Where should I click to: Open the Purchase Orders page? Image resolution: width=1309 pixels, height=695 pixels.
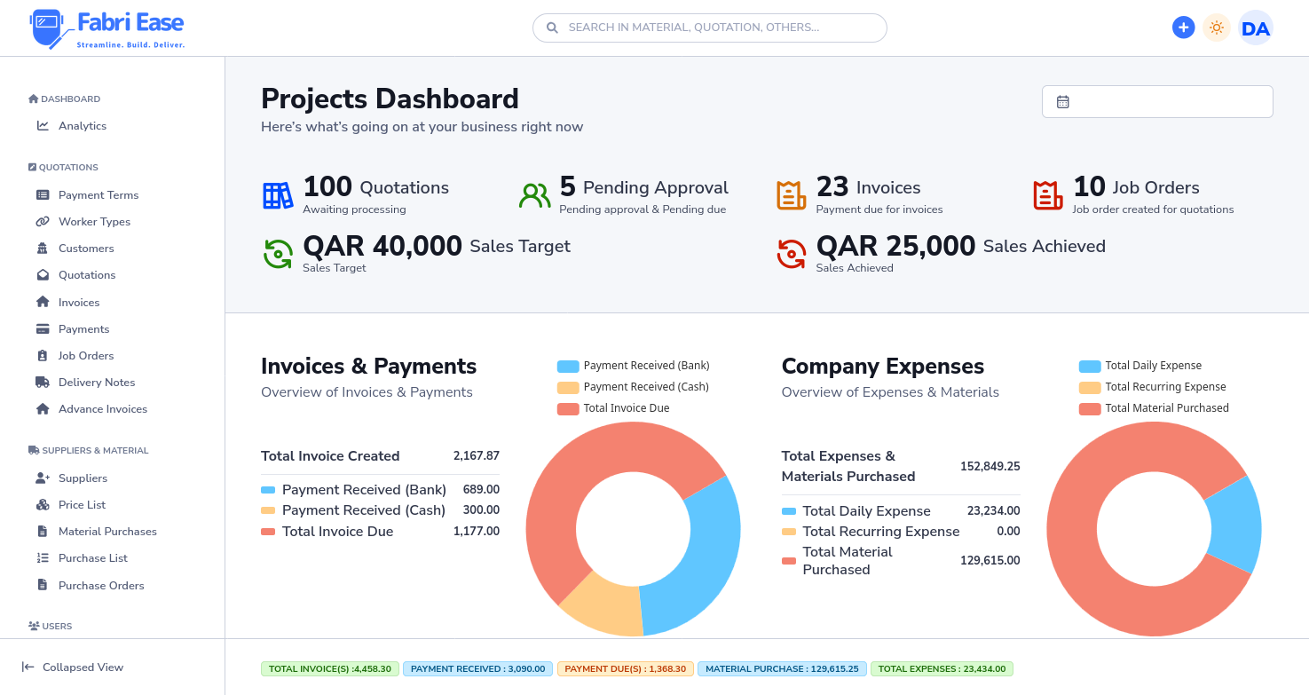tap(100, 586)
